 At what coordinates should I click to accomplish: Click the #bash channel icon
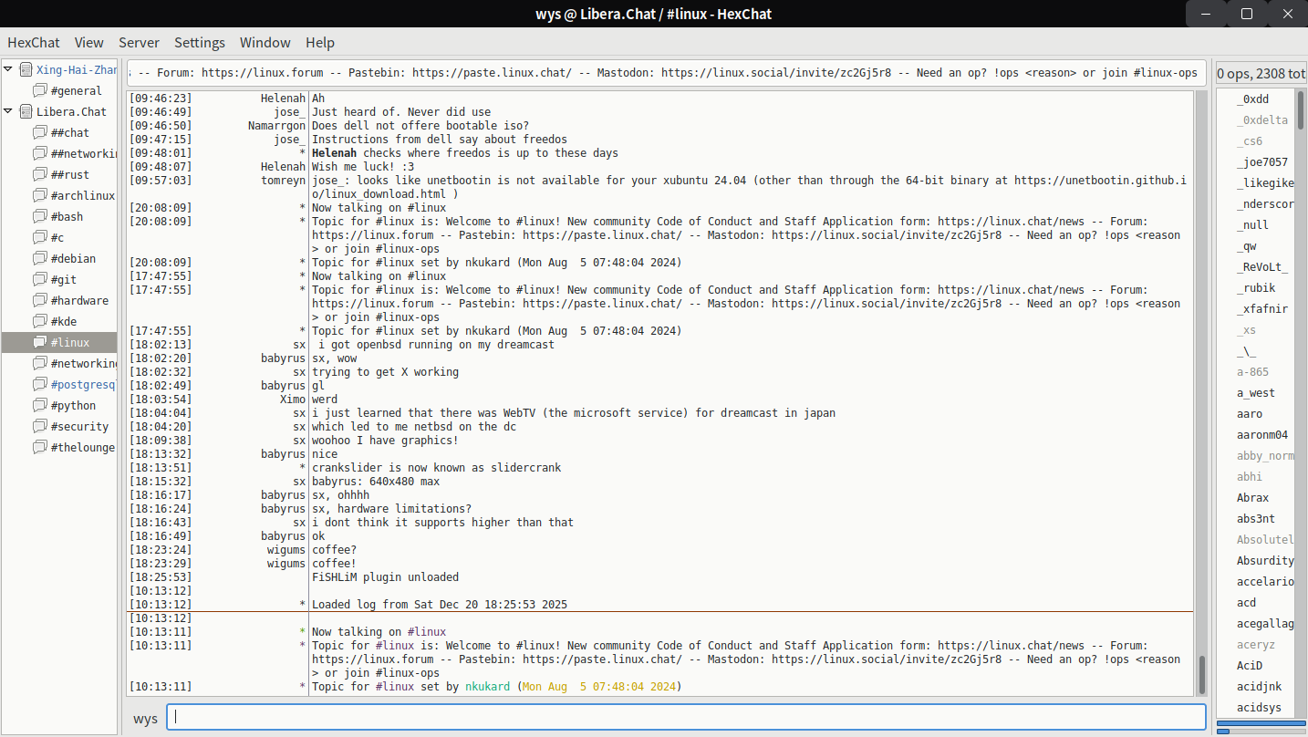39,216
